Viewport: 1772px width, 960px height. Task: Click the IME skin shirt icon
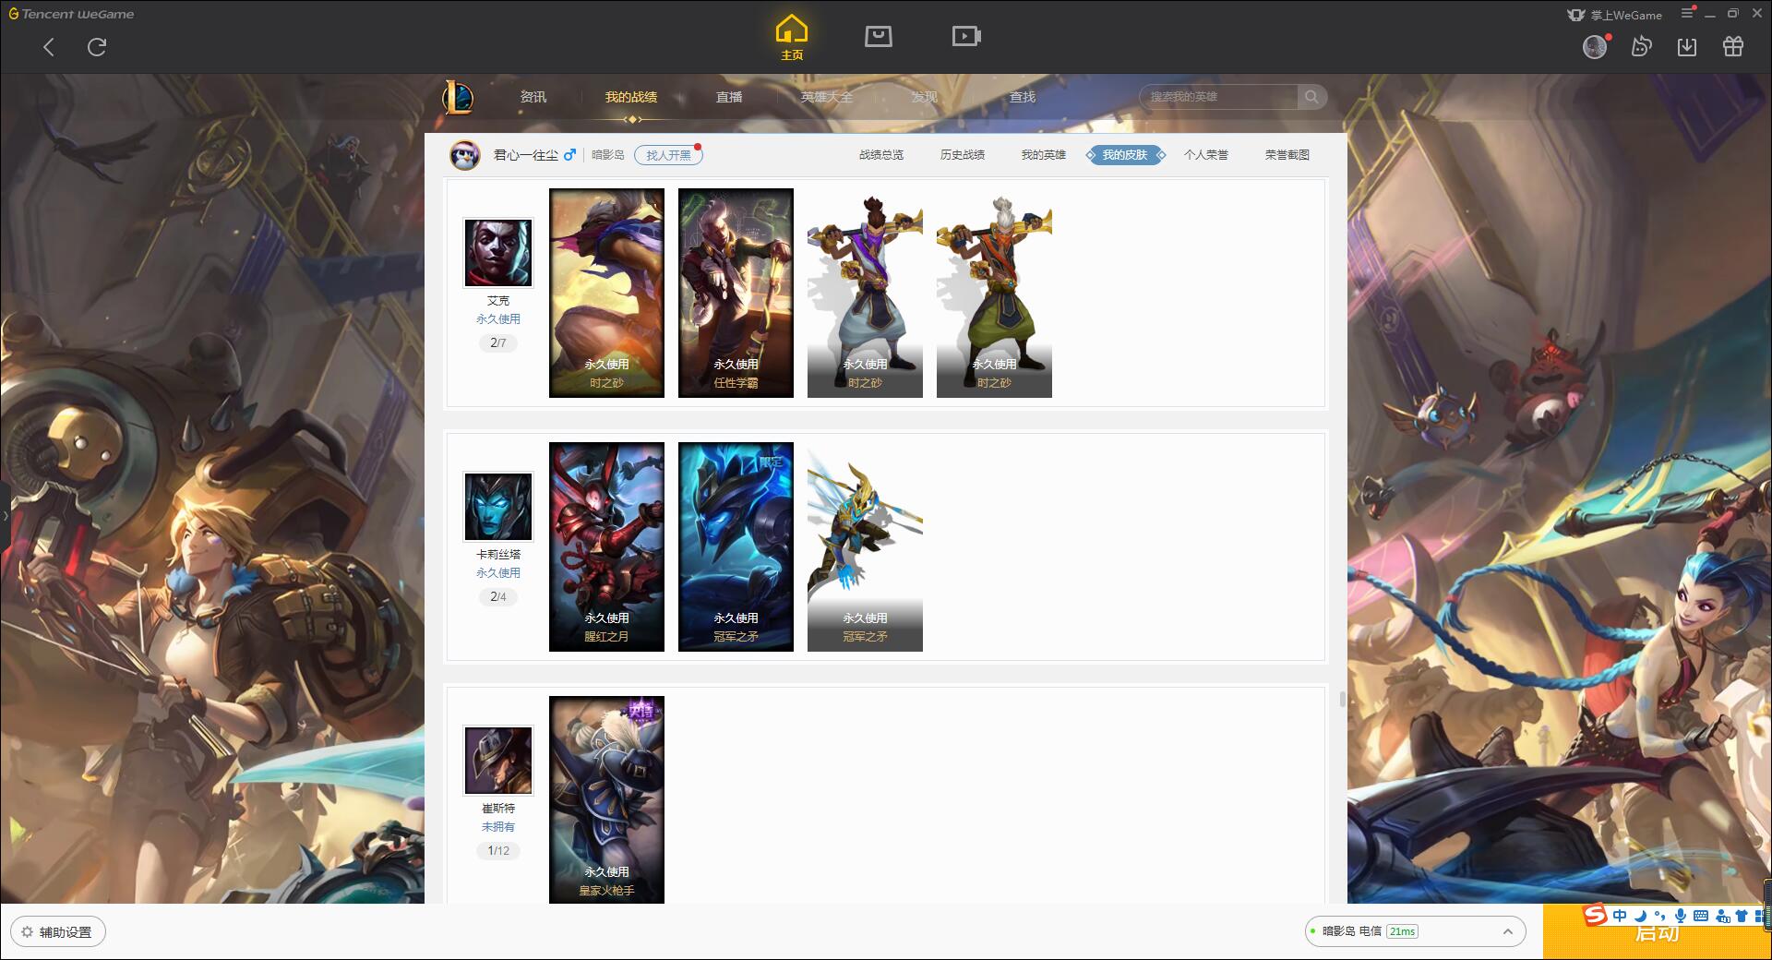click(x=1742, y=916)
